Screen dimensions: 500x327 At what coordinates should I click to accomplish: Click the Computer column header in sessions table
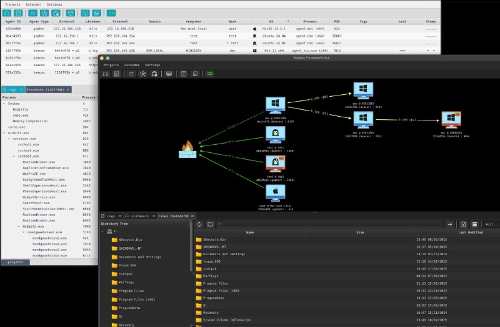click(194, 21)
